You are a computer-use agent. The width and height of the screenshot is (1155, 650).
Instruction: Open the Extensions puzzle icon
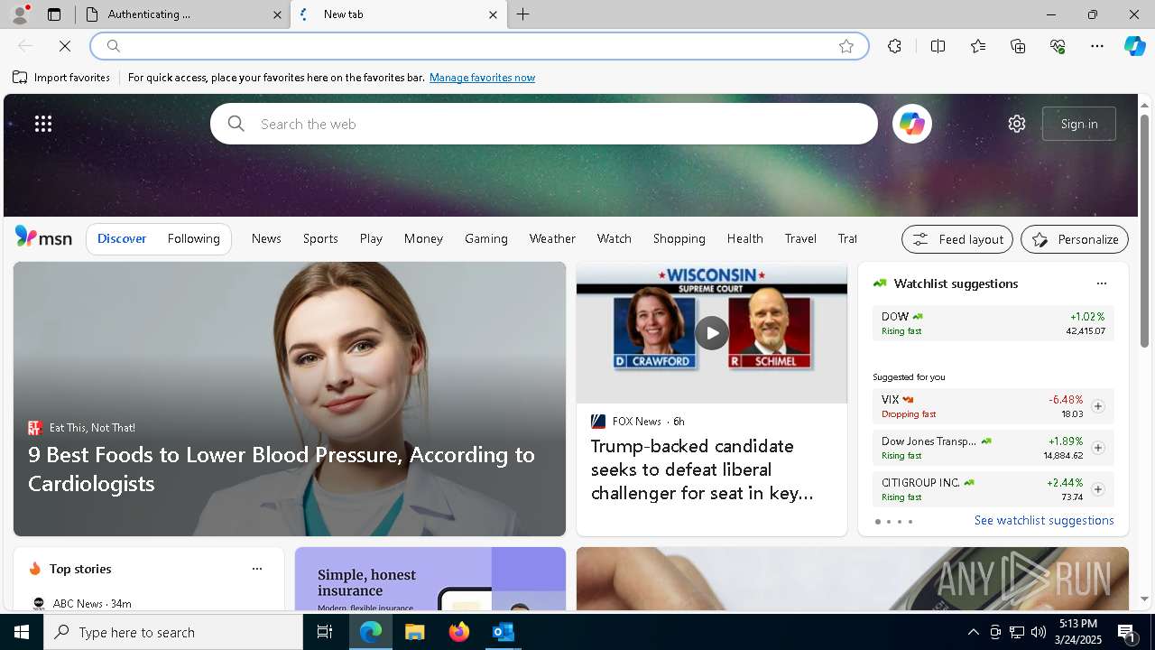click(894, 46)
